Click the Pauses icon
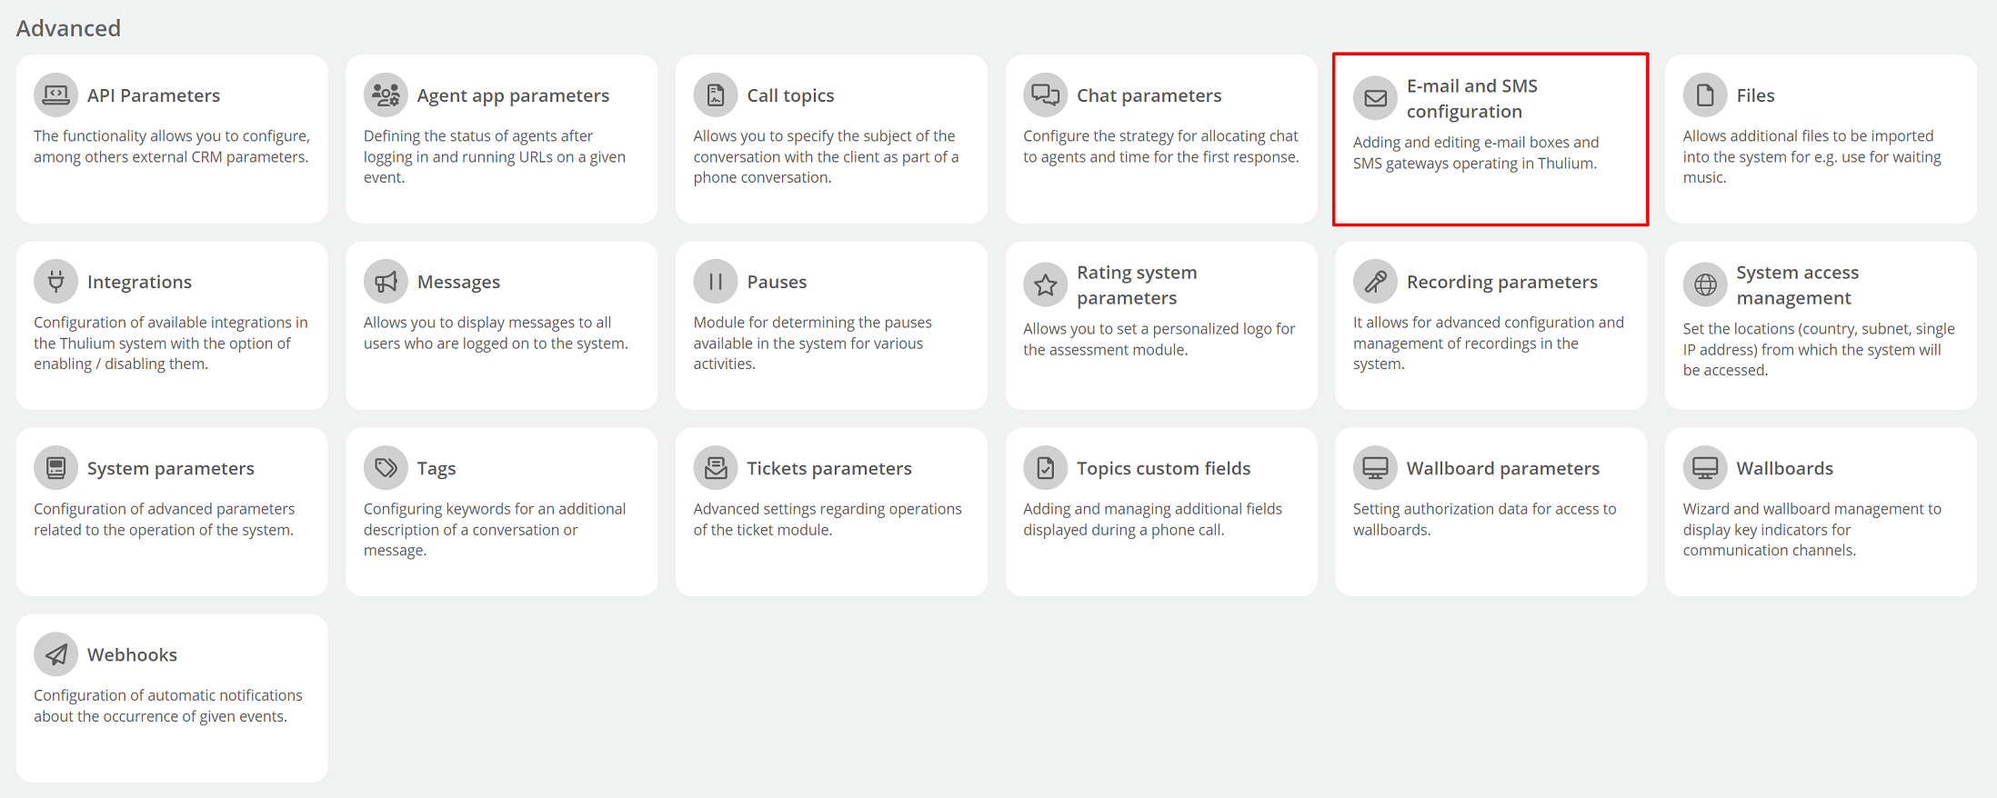 (x=716, y=281)
